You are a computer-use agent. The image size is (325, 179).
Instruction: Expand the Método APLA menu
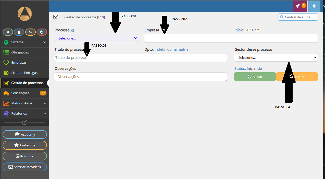tap(24, 103)
